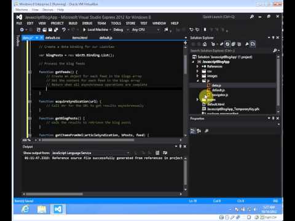
Task: Open the WINDOW menu
Action: [159, 23]
